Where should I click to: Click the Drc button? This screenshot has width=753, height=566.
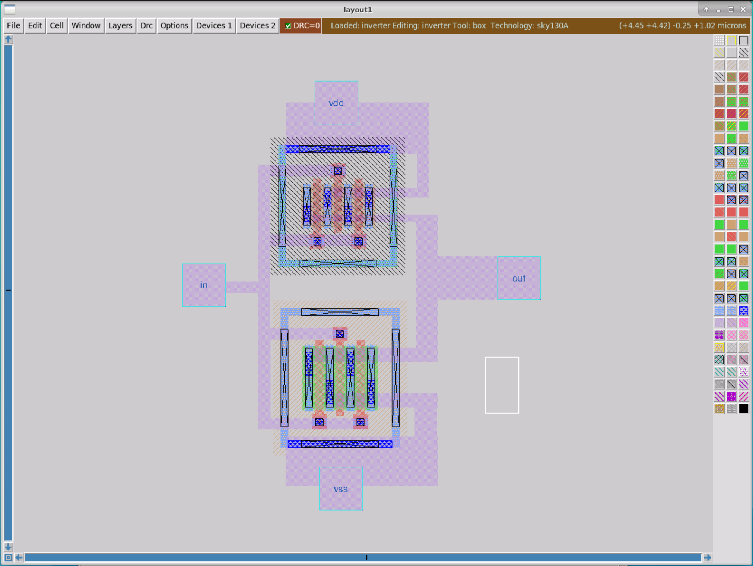pyautogui.click(x=146, y=26)
